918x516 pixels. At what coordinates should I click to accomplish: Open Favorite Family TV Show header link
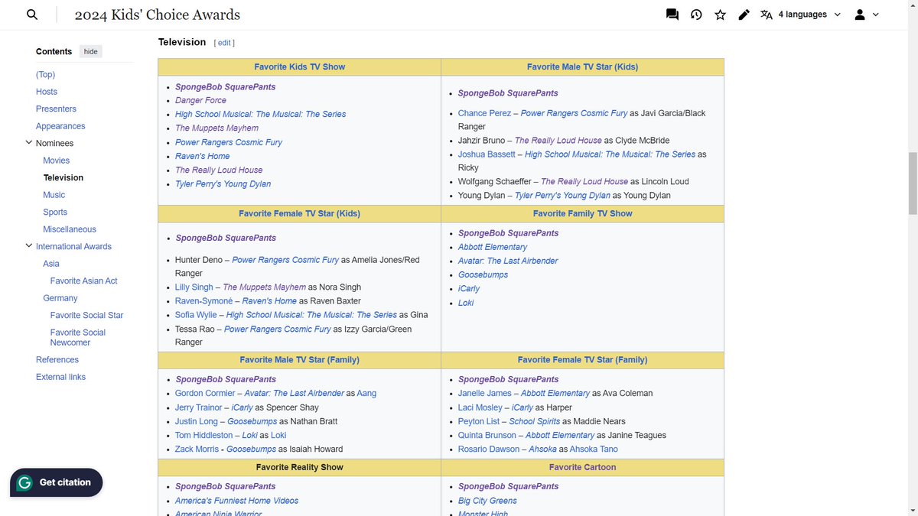(x=582, y=213)
